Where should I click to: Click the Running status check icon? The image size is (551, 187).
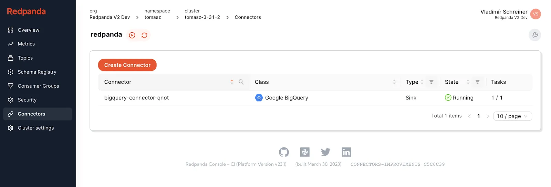click(448, 98)
